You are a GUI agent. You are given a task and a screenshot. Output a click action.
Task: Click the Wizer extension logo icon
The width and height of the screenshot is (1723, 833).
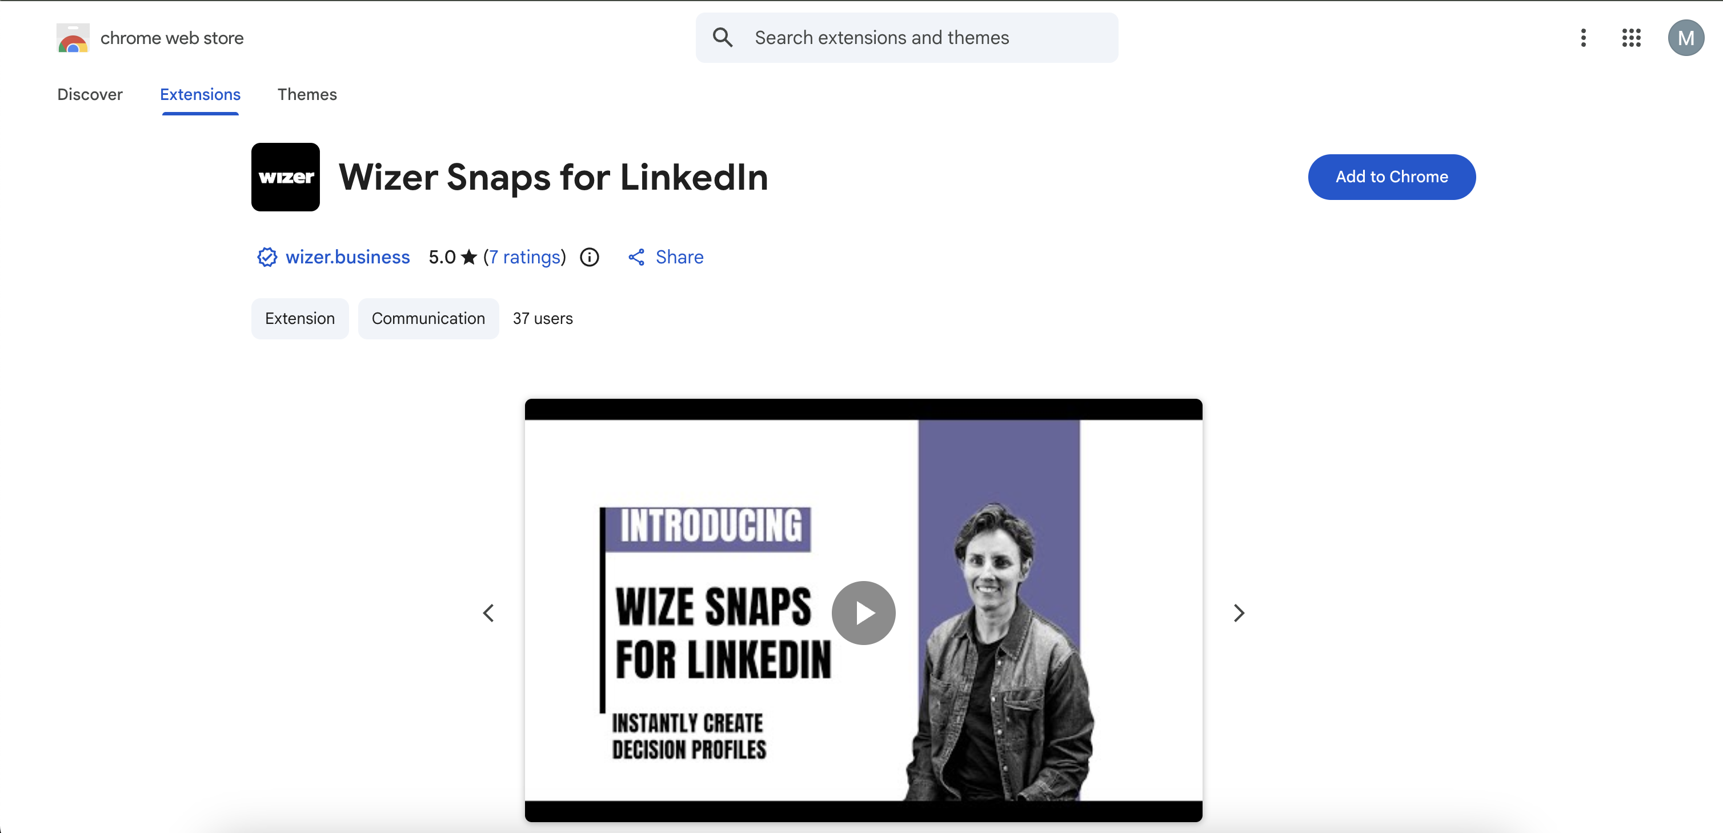pos(285,177)
